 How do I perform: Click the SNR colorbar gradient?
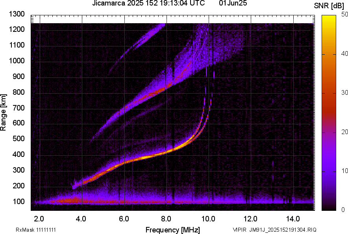point(329,113)
